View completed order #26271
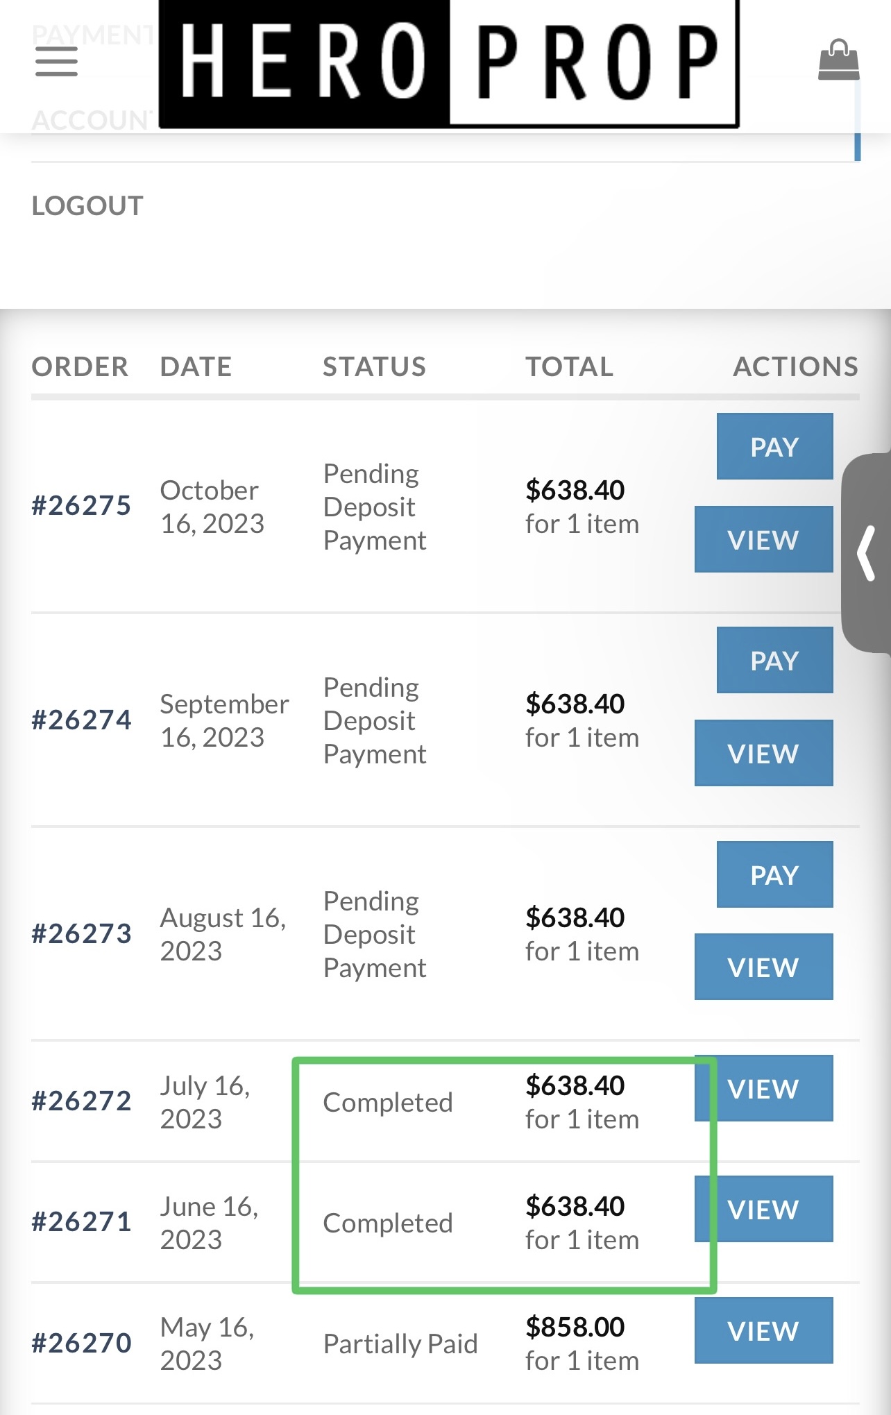Viewport: 891px width, 1415px height. [763, 1209]
